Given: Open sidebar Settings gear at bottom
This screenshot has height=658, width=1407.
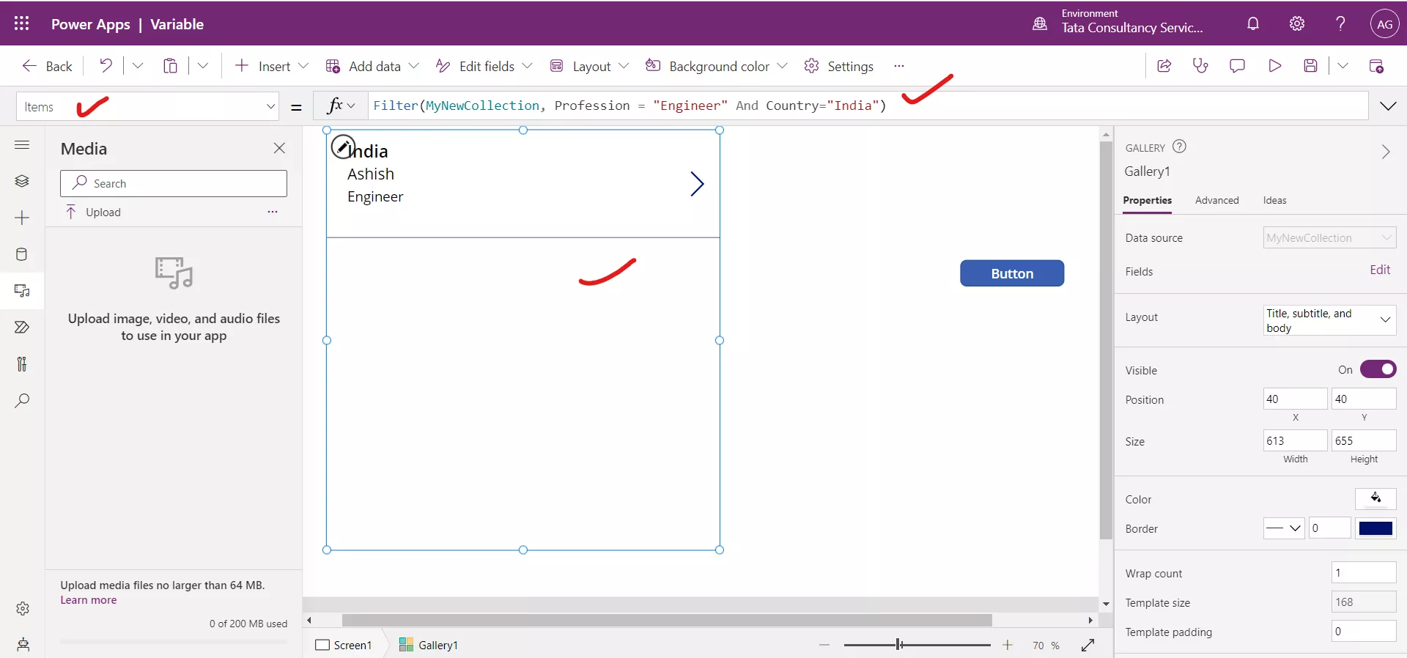Looking at the screenshot, I should (x=23, y=608).
